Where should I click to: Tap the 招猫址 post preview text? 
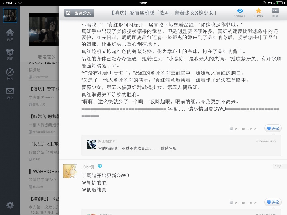point(34,70)
